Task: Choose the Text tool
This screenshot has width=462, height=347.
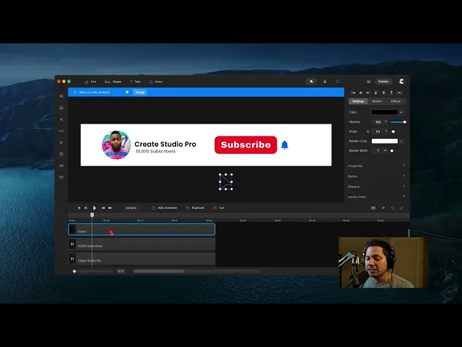Action: pyautogui.click(x=135, y=82)
